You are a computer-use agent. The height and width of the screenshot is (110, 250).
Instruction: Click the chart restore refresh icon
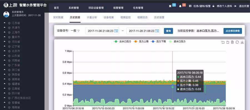(237, 42)
